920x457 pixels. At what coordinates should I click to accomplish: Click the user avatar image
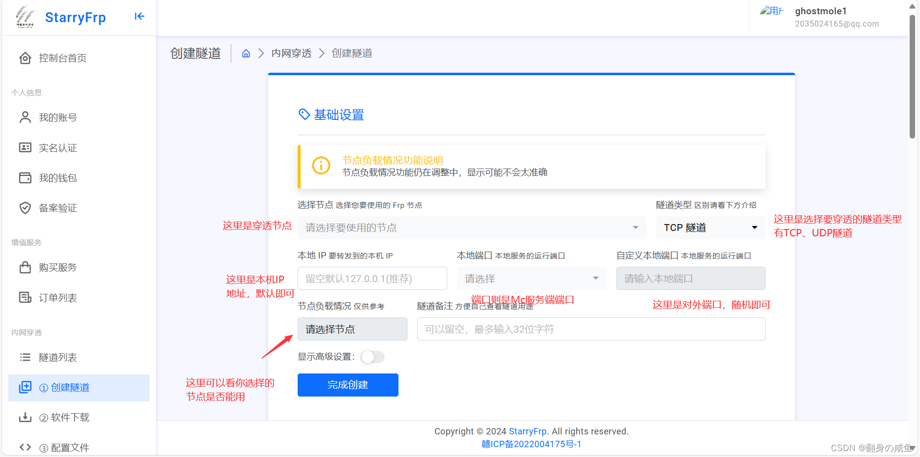click(771, 11)
